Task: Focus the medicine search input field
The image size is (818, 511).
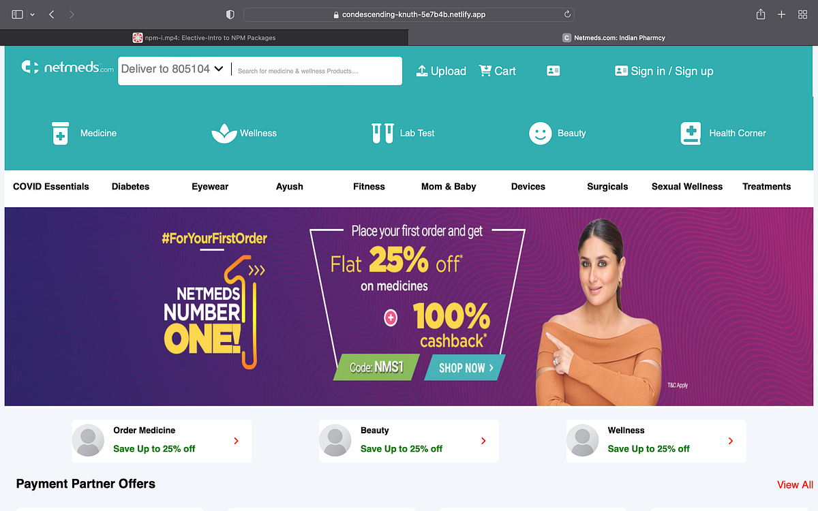Action: coord(317,71)
